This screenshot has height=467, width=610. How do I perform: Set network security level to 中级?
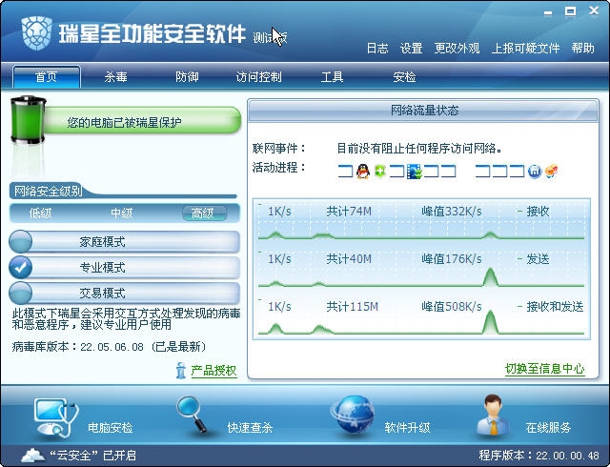[122, 213]
